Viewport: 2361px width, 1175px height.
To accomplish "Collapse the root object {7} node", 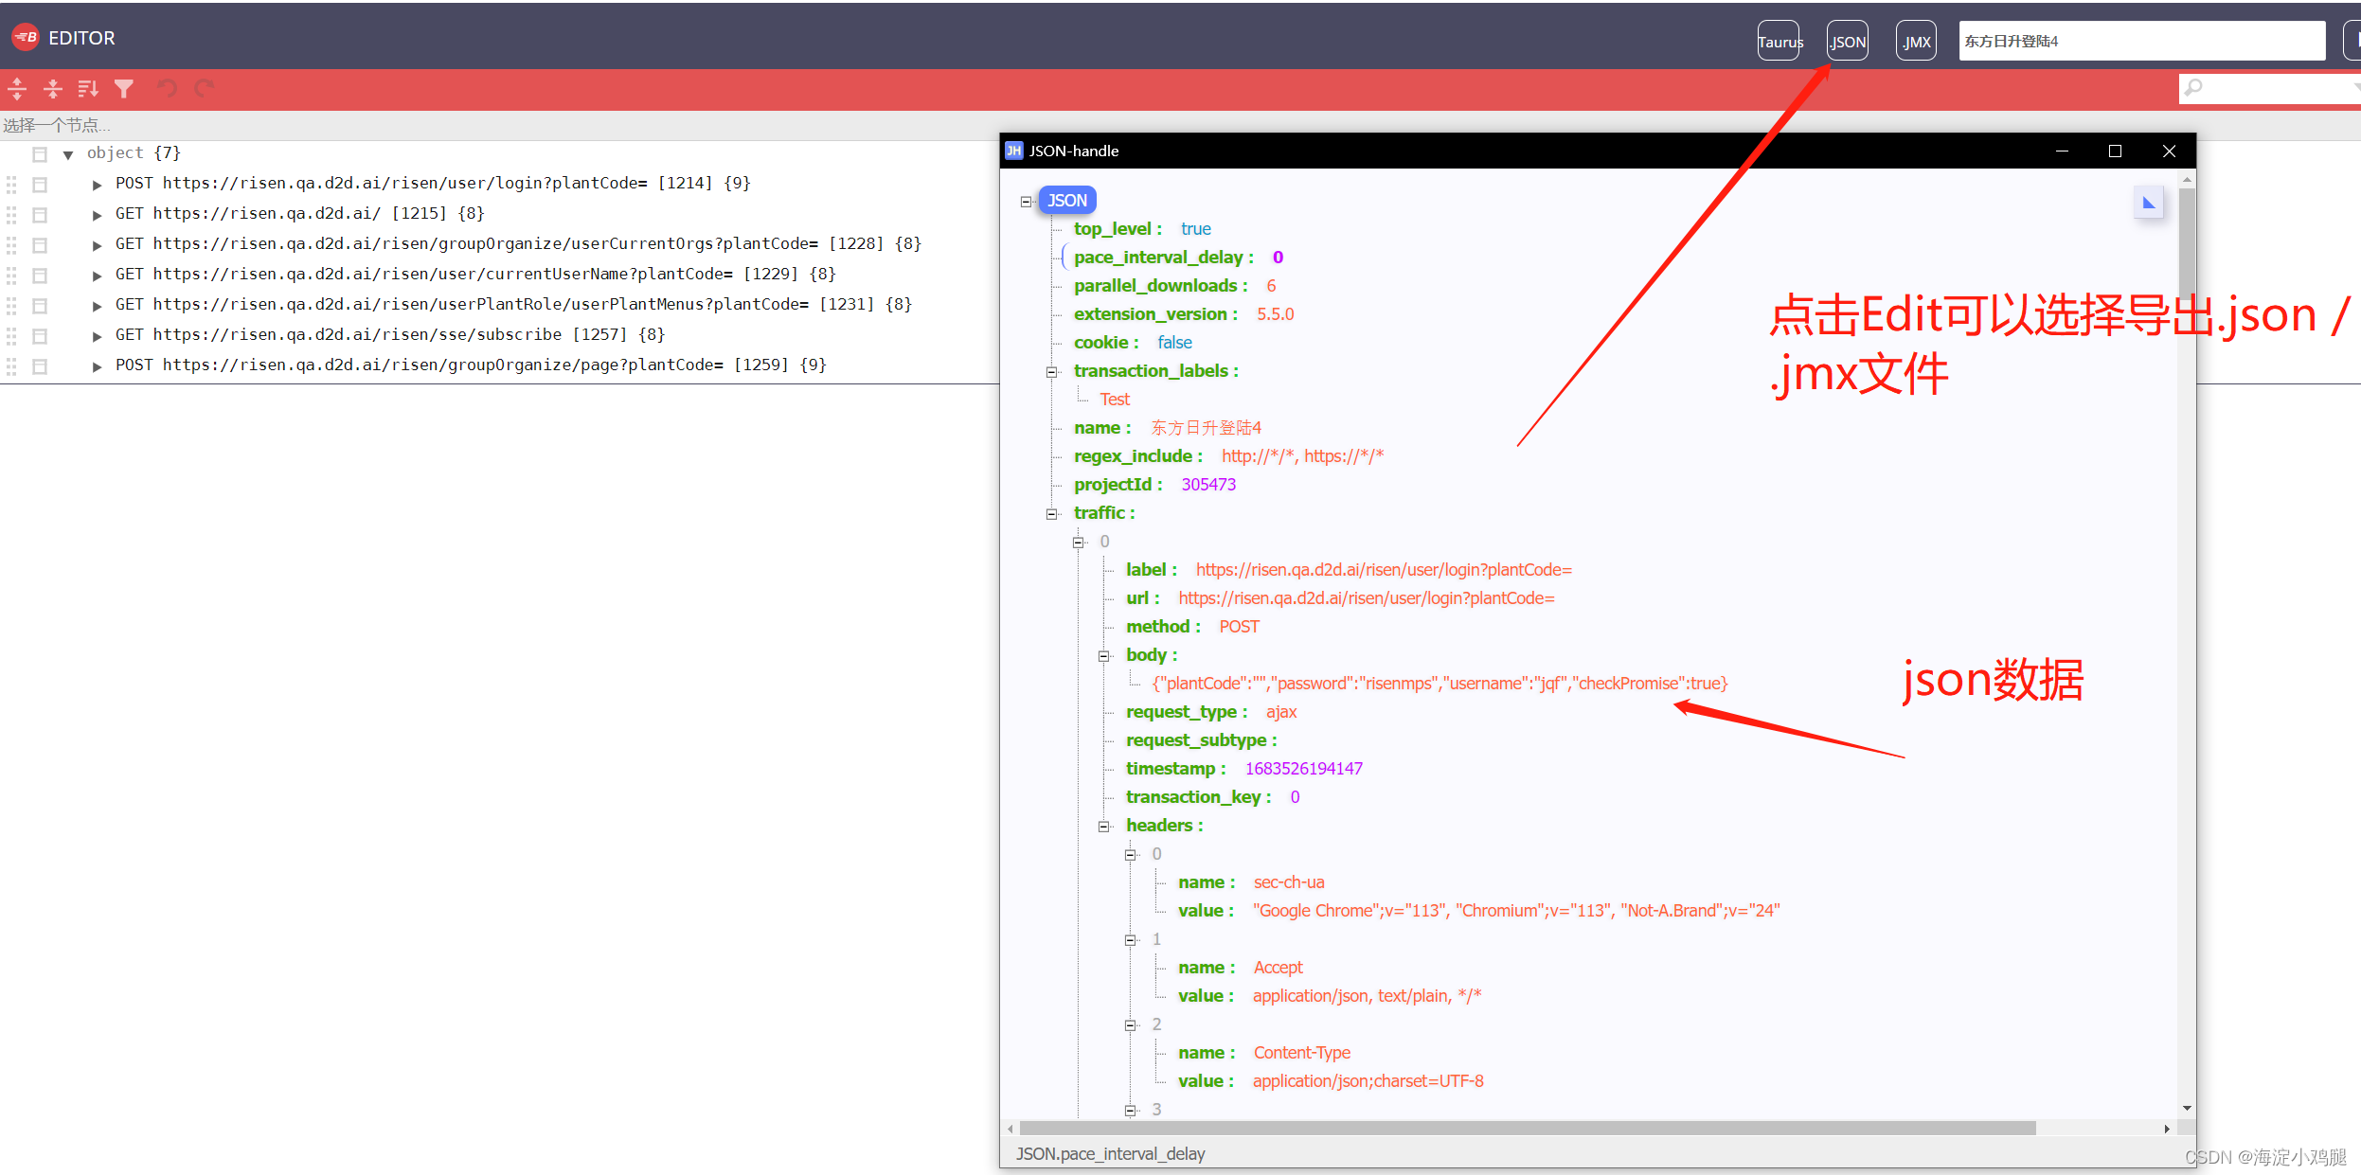I will (x=68, y=154).
